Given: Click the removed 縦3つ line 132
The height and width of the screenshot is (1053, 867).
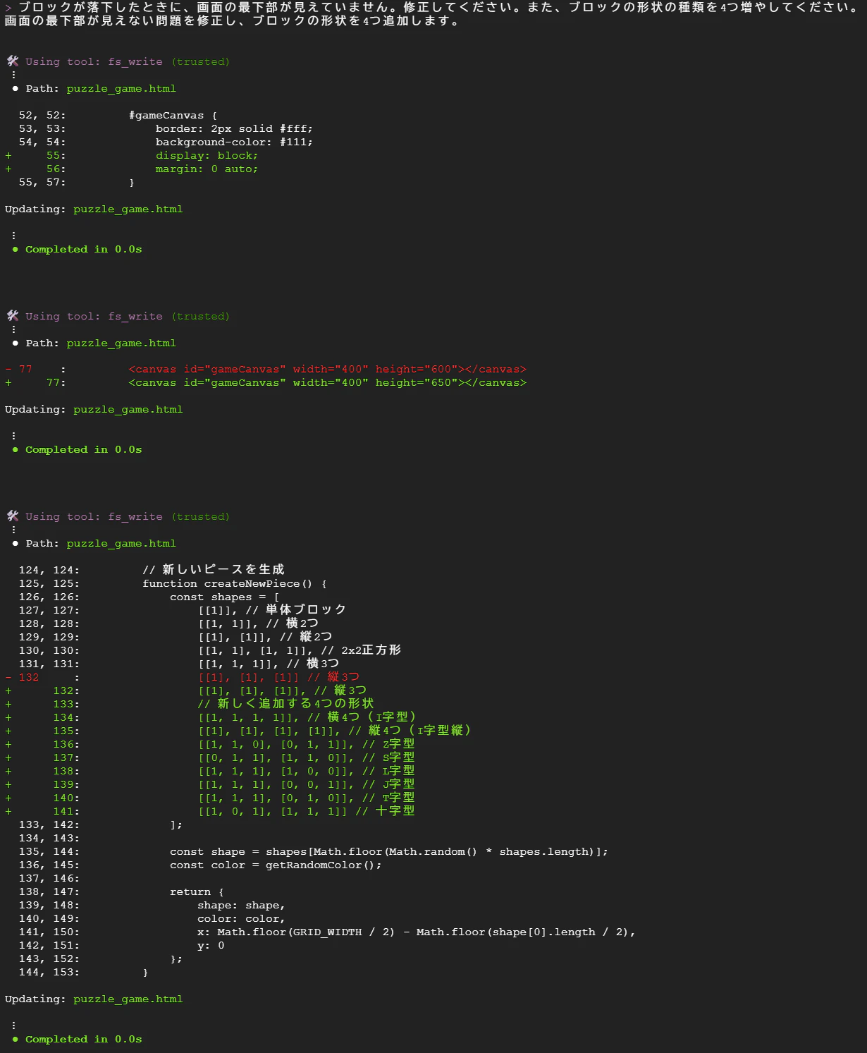Looking at the screenshot, I should point(278,677).
